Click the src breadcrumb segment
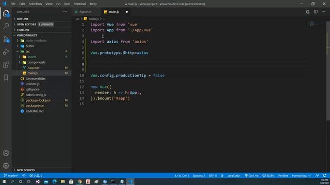This screenshot has height=185, width=330. point(77,19)
